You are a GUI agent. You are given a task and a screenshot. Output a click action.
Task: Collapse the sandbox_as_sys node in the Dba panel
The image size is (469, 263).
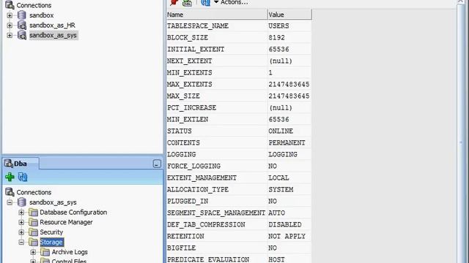pyautogui.click(x=10, y=202)
